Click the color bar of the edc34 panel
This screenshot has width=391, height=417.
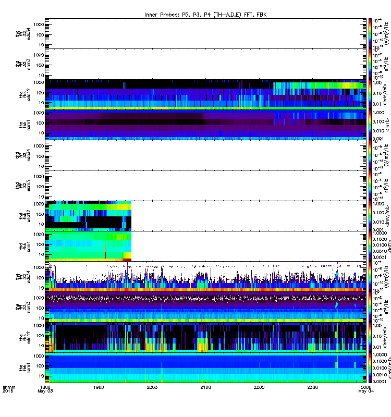pos(370,277)
